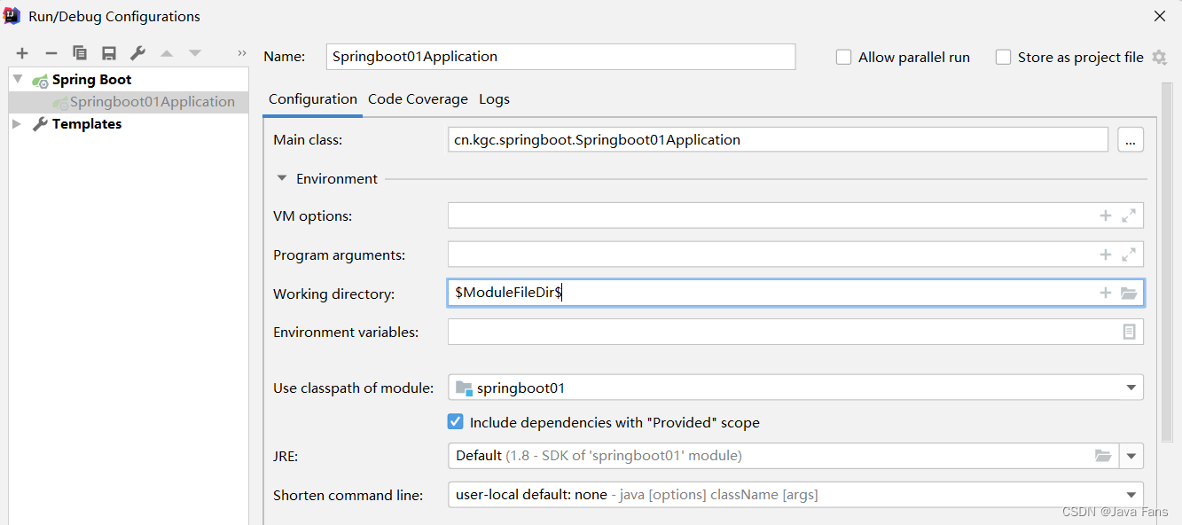Open the Edit Templates wrench icon in the toolbar
Viewport: 1182px width, 525px height.
tap(137, 53)
